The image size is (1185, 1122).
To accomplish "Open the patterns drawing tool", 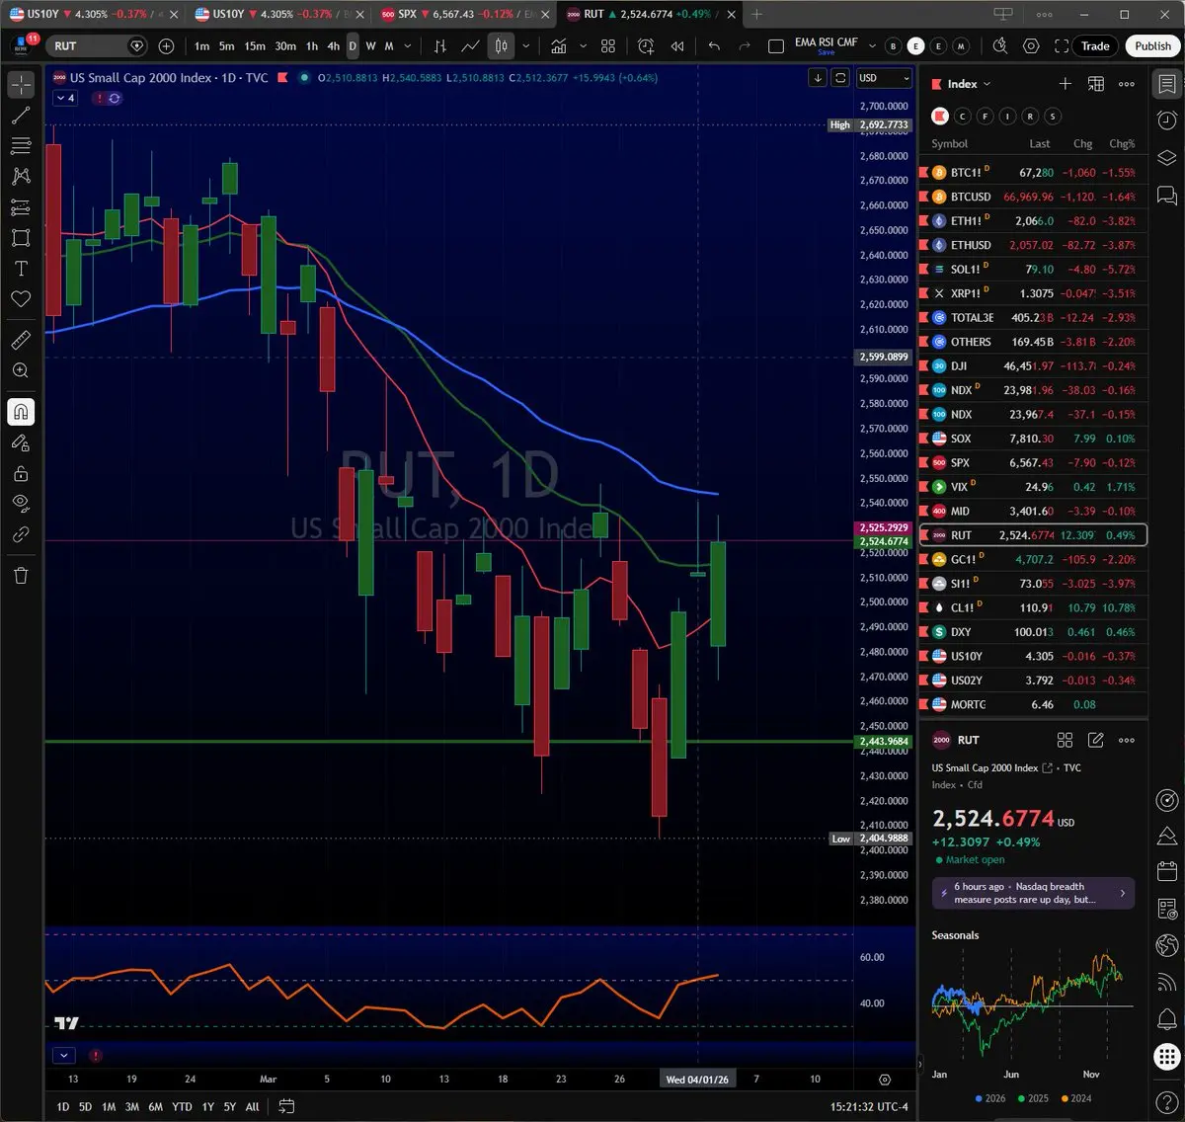I will coord(21,177).
